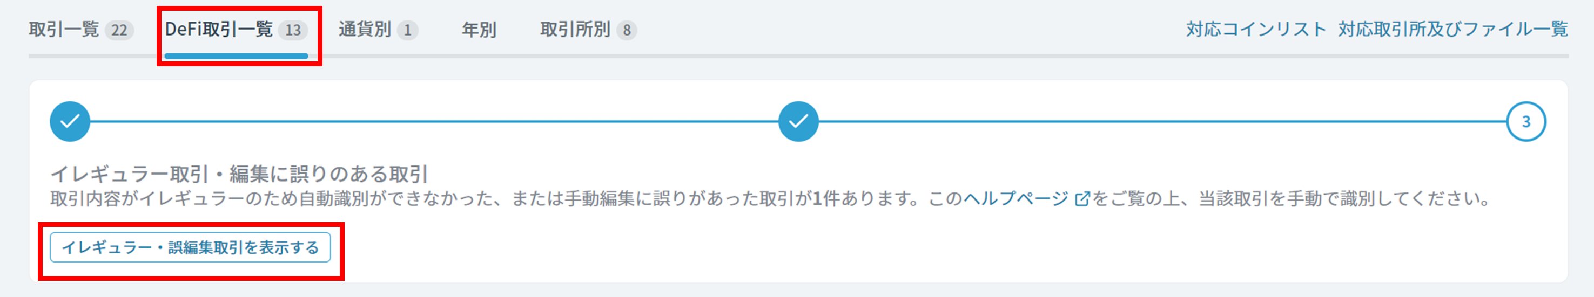
Task: Switch to the 年別 tab
Action: pyautogui.click(x=479, y=30)
